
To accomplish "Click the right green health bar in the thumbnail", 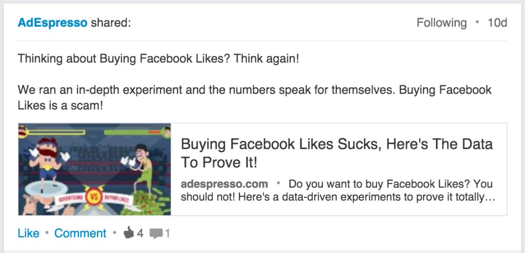I will pyautogui.click(x=133, y=132).
